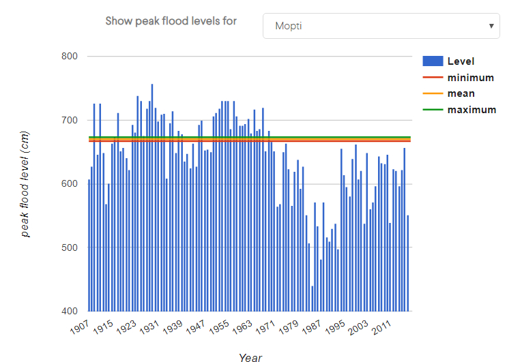522x362 pixels.
Task: Click the 'Year' axis title
Action: (x=250, y=357)
